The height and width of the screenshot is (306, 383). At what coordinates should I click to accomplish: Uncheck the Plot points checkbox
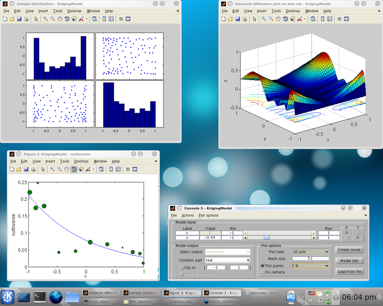[x=263, y=266]
